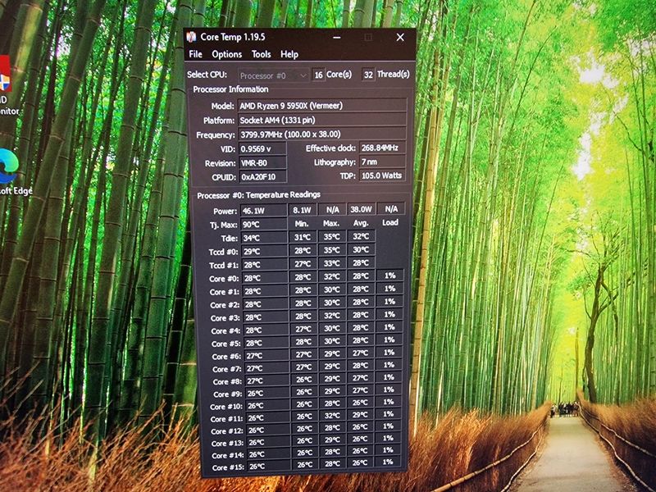Click the Tccd #1 current temperature cell

pos(265,264)
